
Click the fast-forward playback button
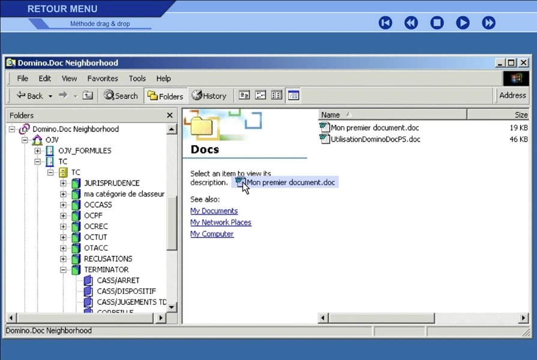[x=489, y=23]
